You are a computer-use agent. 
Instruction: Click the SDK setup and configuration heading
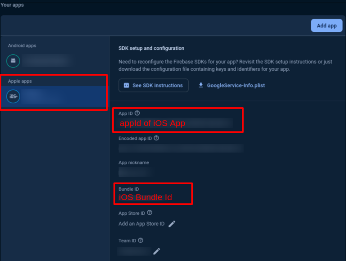[x=151, y=48]
